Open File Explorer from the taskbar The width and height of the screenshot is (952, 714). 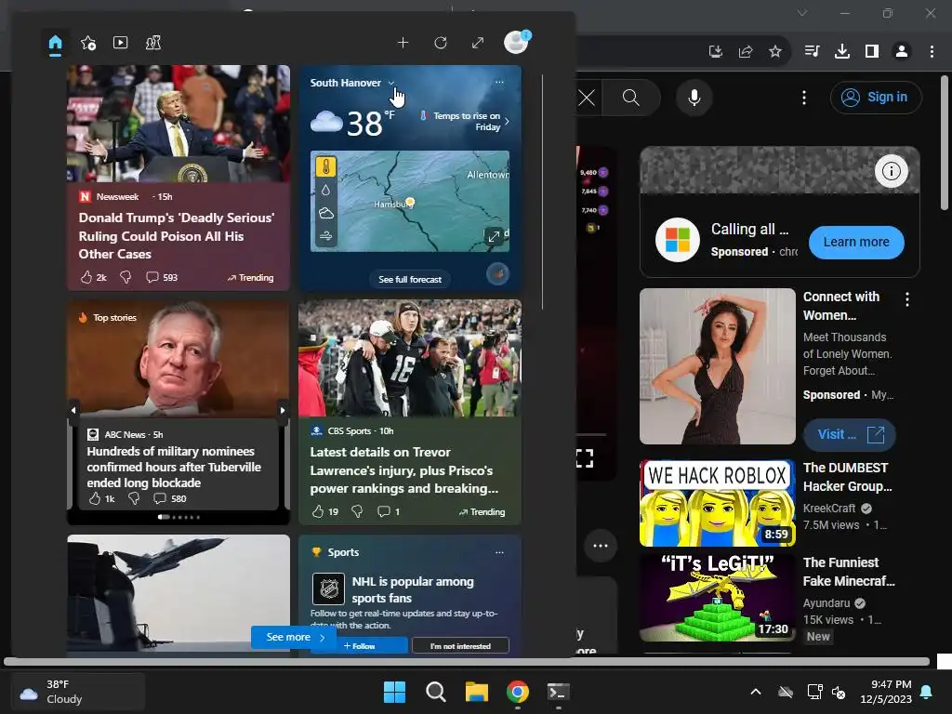(477, 692)
